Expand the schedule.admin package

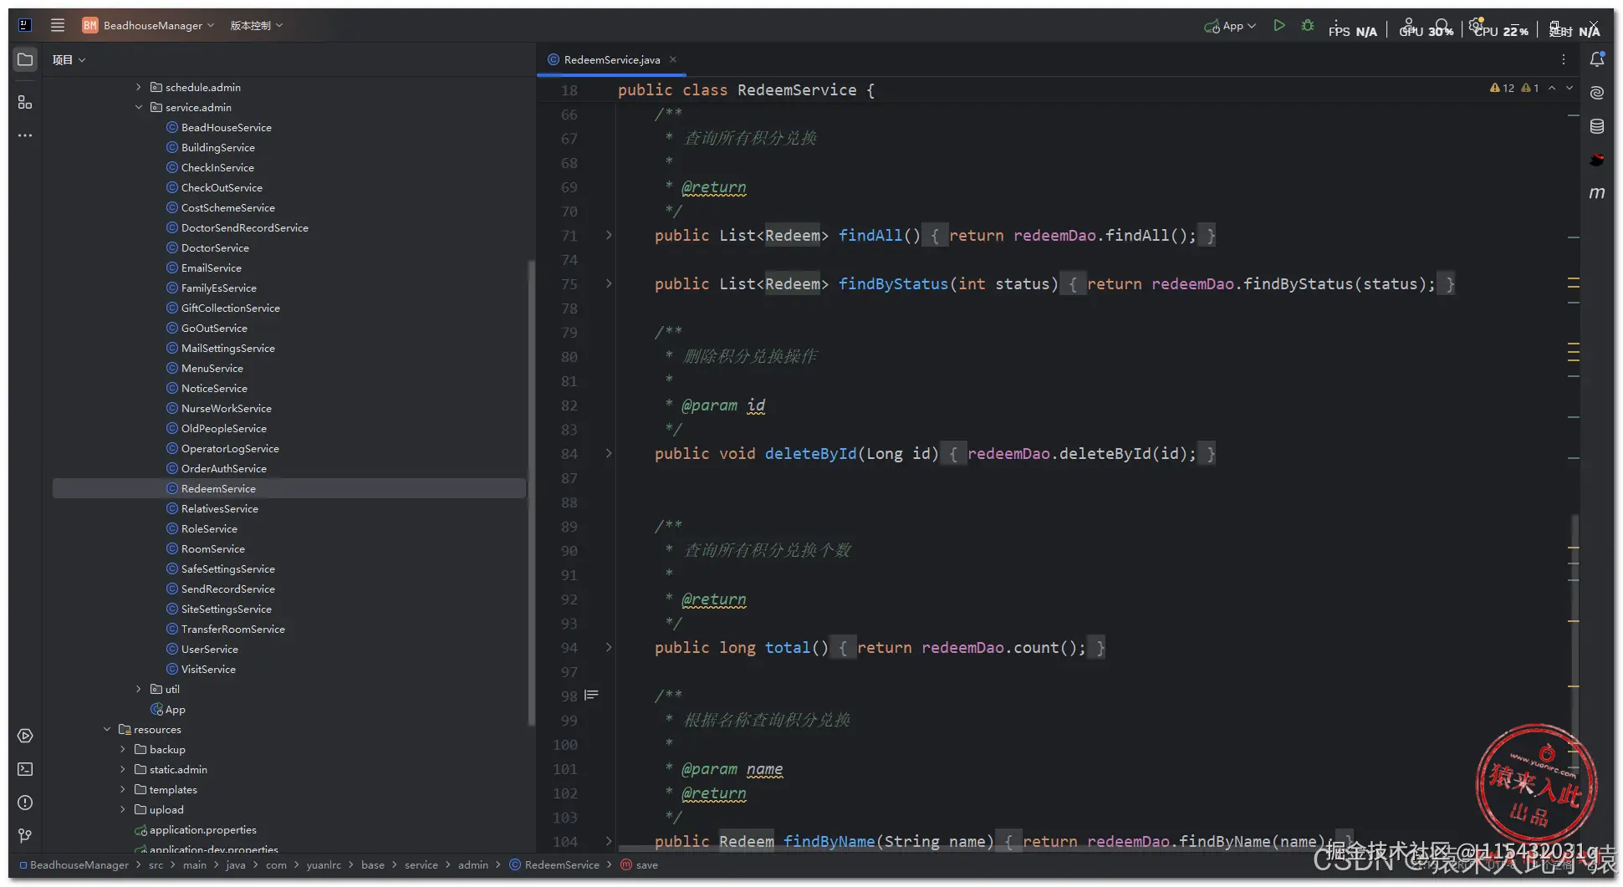coord(139,87)
